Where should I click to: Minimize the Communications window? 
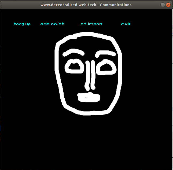pyautogui.click(x=163, y=5)
